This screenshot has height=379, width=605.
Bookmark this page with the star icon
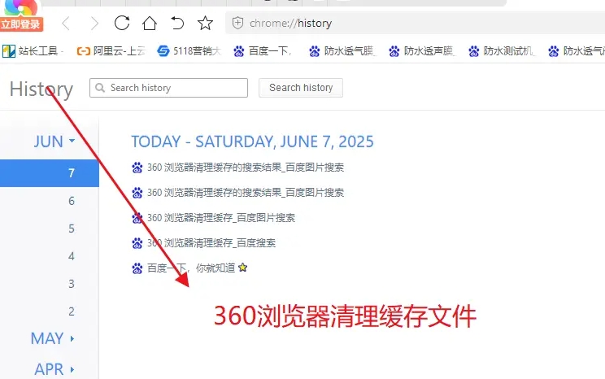click(205, 23)
